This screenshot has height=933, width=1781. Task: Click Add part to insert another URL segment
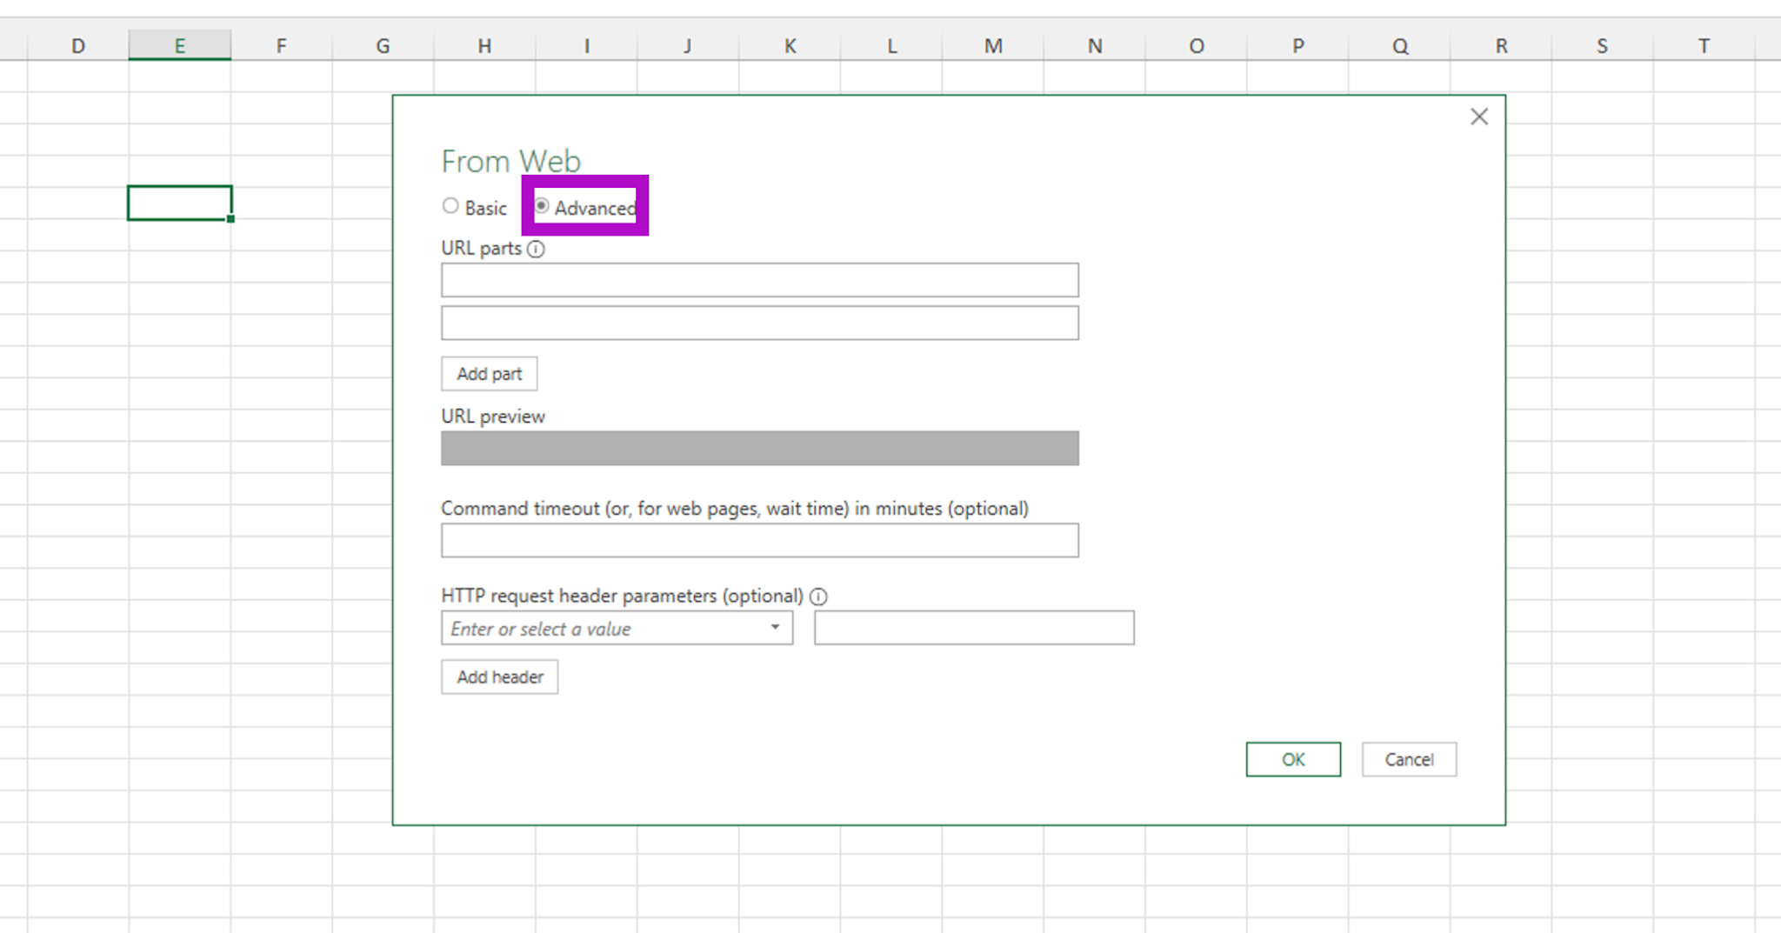coord(489,373)
